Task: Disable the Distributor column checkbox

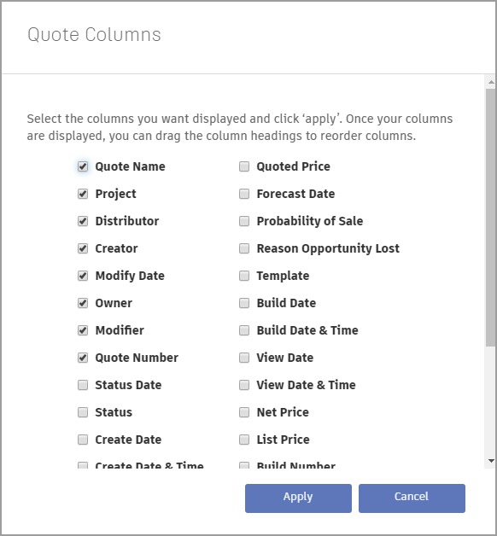Action: pyautogui.click(x=83, y=221)
